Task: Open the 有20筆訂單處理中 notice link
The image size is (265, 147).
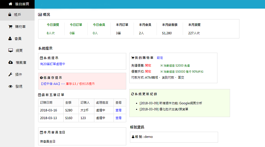Action: point(52,64)
